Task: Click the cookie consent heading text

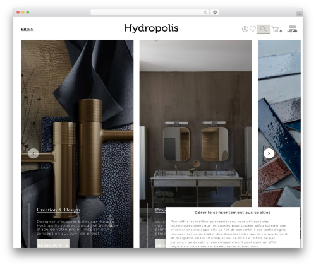Action: [x=233, y=213]
